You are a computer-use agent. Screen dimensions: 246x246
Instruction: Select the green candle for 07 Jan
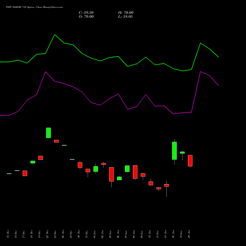(x=127, y=169)
